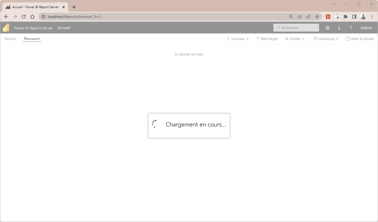This screenshot has width=378, height=222.
Task: Click the 'Chargement en cours...' text
Action: 196,125
